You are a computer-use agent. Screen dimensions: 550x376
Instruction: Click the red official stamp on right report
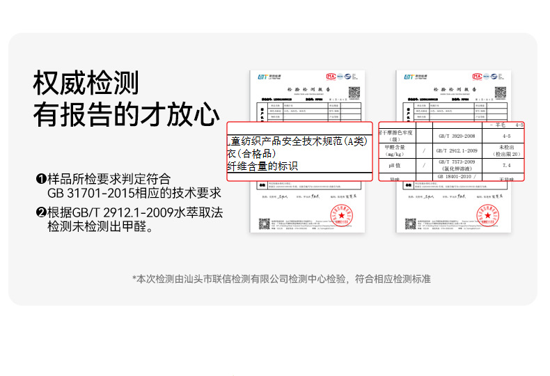[487, 215]
